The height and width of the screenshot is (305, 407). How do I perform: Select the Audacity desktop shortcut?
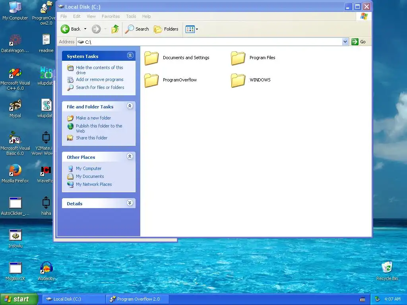pyautogui.click(x=46, y=271)
